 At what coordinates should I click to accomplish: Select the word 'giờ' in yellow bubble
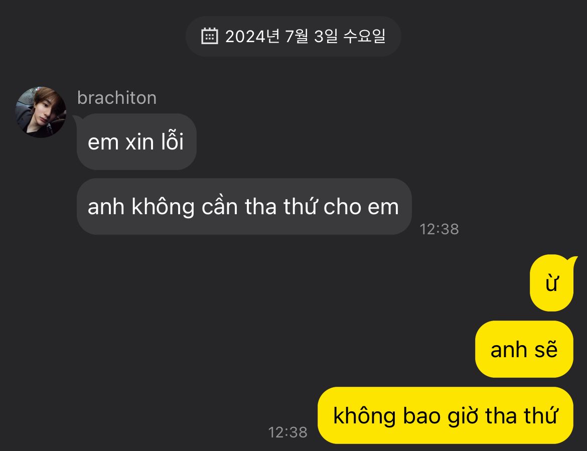463,416
